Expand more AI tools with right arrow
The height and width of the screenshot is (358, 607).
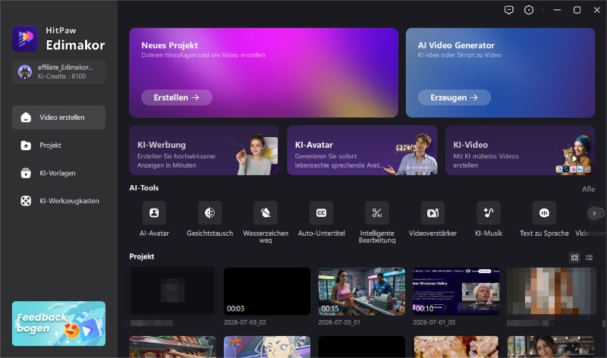[x=594, y=213]
